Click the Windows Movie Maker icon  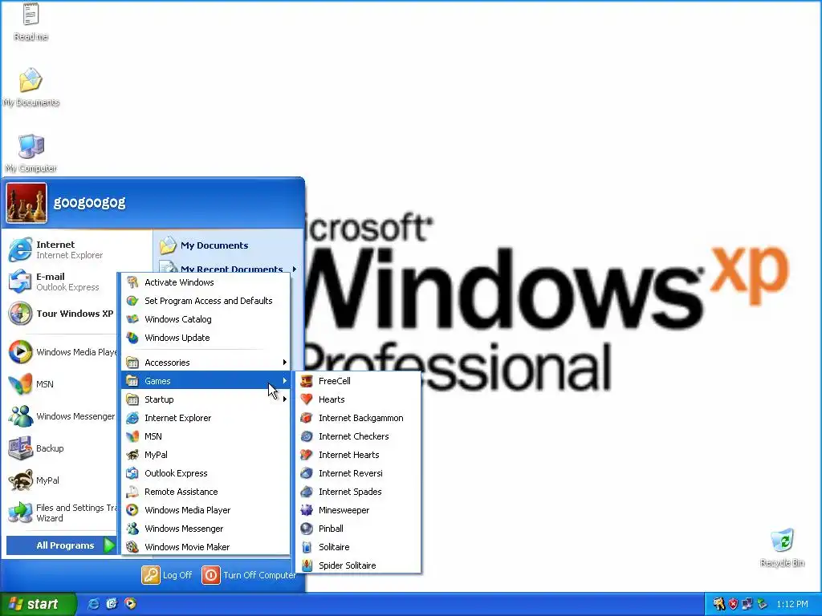coord(132,547)
